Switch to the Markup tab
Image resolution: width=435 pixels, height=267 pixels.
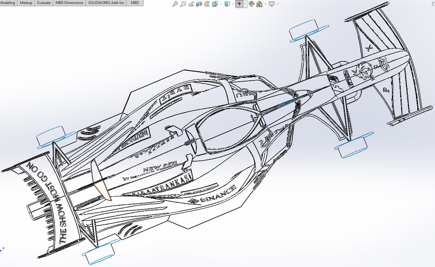tap(26, 2)
